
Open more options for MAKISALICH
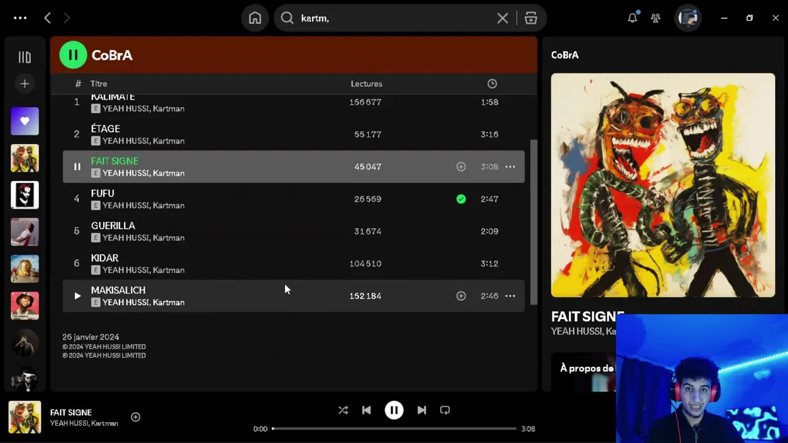(x=510, y=296)
